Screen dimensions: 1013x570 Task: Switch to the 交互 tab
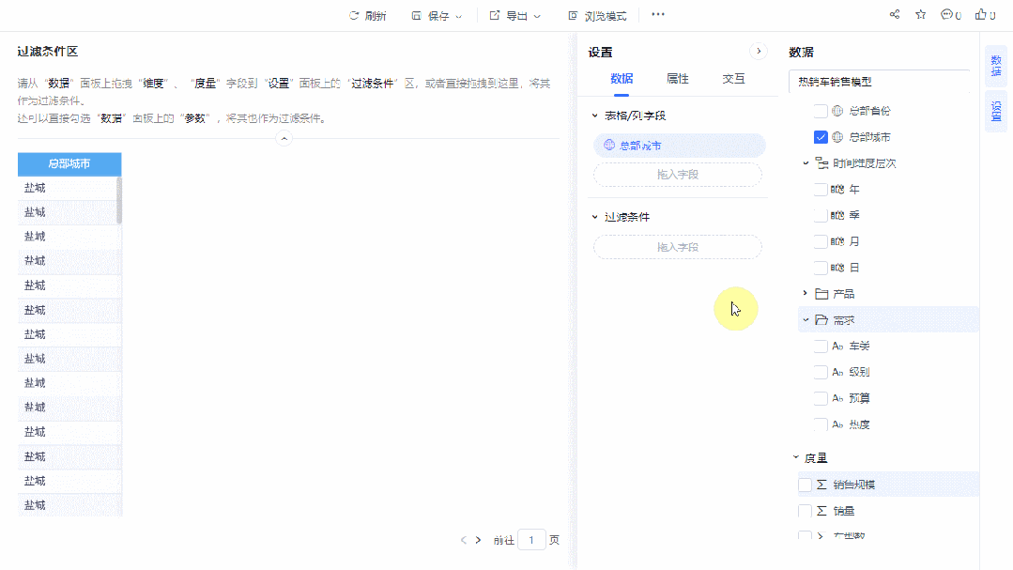tap(733, 79)
